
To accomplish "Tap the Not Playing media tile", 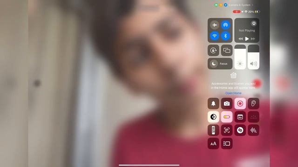I will coord(247,30).
